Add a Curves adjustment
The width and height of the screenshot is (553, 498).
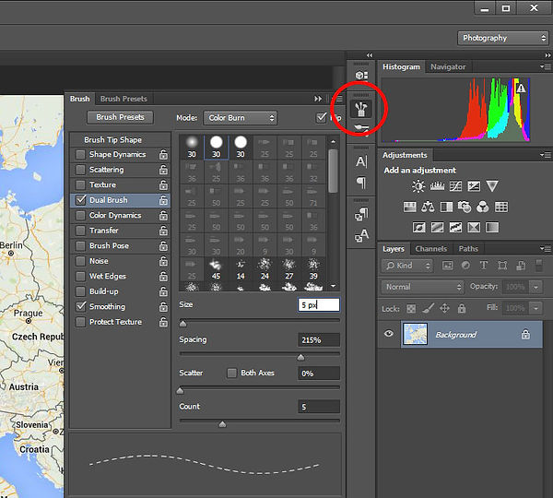point(455,186)
